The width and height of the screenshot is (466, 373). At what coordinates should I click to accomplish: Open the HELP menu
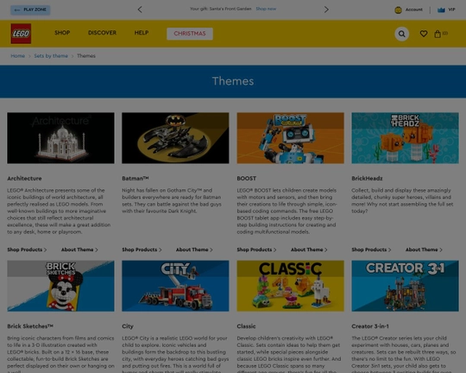(142, 33)
